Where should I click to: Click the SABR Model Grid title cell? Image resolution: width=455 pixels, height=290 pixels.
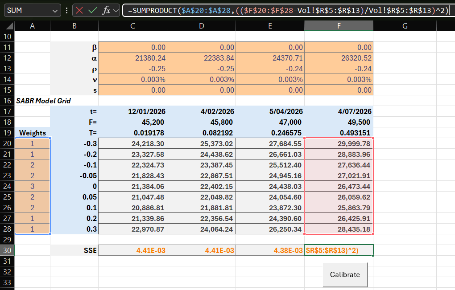pos(44,101)
